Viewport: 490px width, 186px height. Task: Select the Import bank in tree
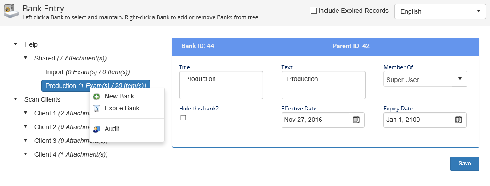(87, 72)
